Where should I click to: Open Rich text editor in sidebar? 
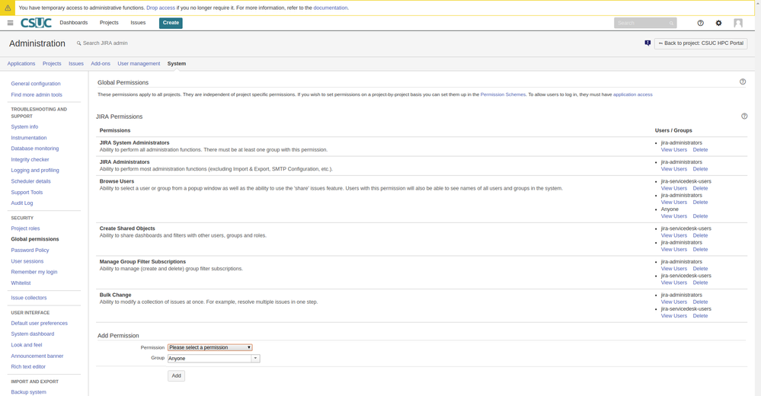tap(29, 367)
